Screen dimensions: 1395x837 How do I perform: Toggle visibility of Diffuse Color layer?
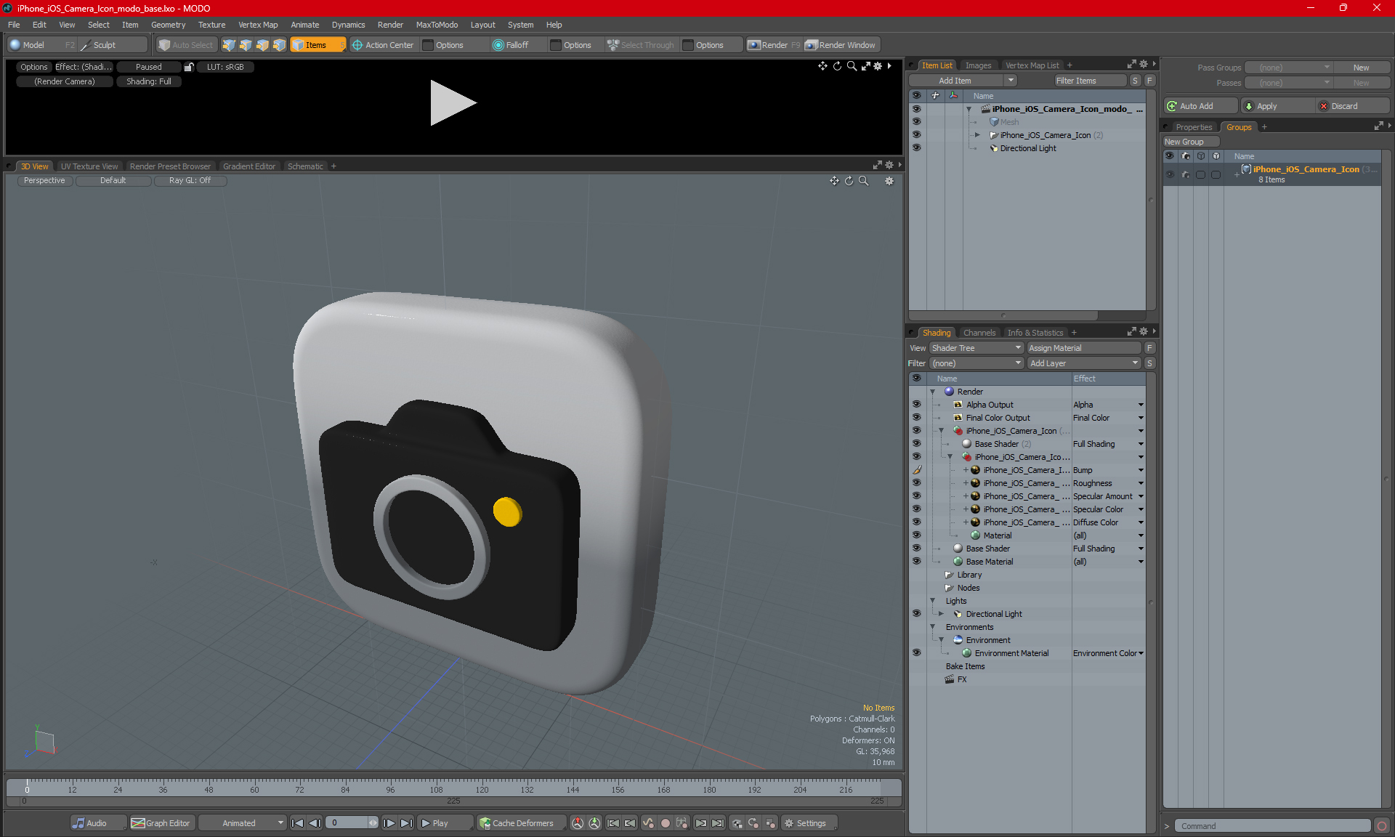916,522
